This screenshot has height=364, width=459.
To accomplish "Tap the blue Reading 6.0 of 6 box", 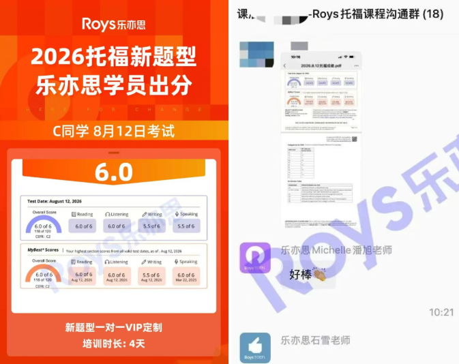I will (83, 226).
